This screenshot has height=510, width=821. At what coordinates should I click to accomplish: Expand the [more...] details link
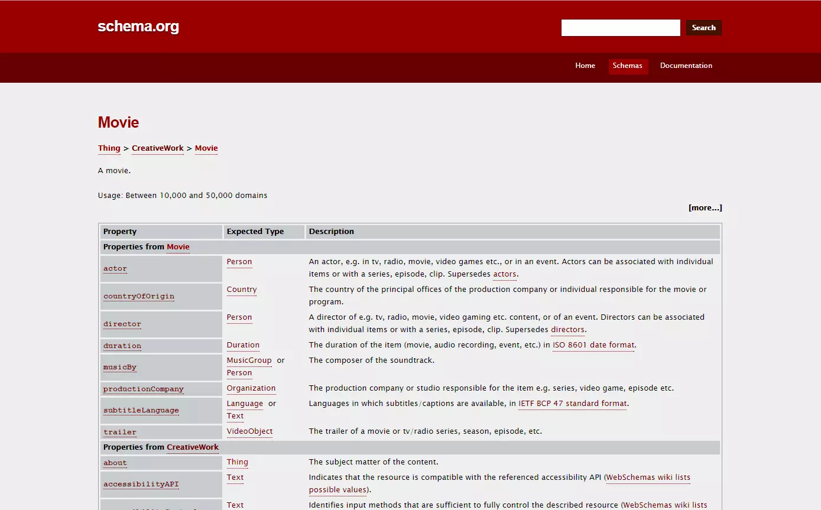[705, 208]
